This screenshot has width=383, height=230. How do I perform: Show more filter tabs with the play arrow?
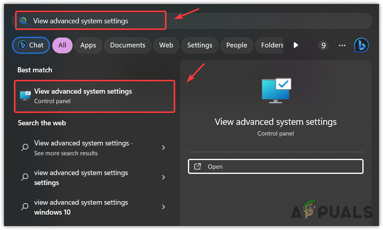point(296,45)
